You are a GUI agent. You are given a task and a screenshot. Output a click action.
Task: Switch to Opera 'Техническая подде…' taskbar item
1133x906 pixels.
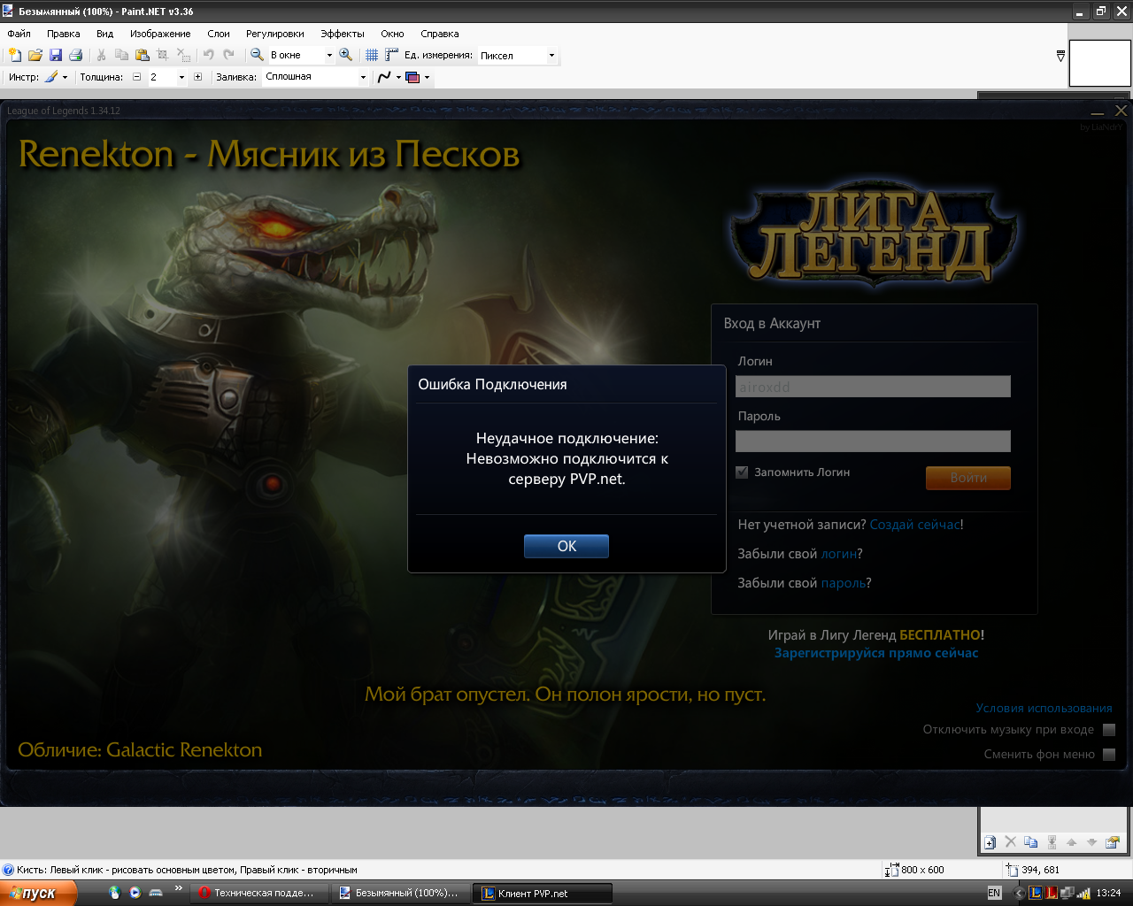point(260,894)
